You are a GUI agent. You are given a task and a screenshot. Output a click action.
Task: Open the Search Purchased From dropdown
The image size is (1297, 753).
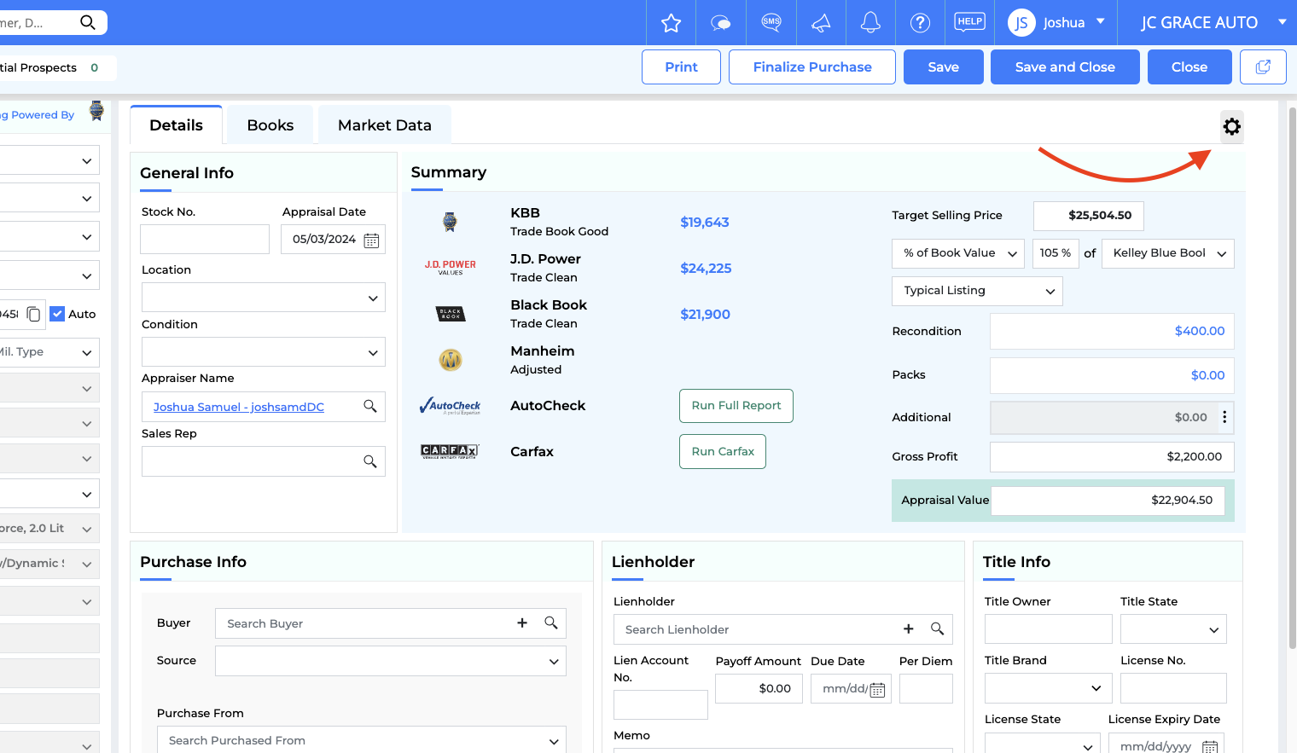click(362, 740)
